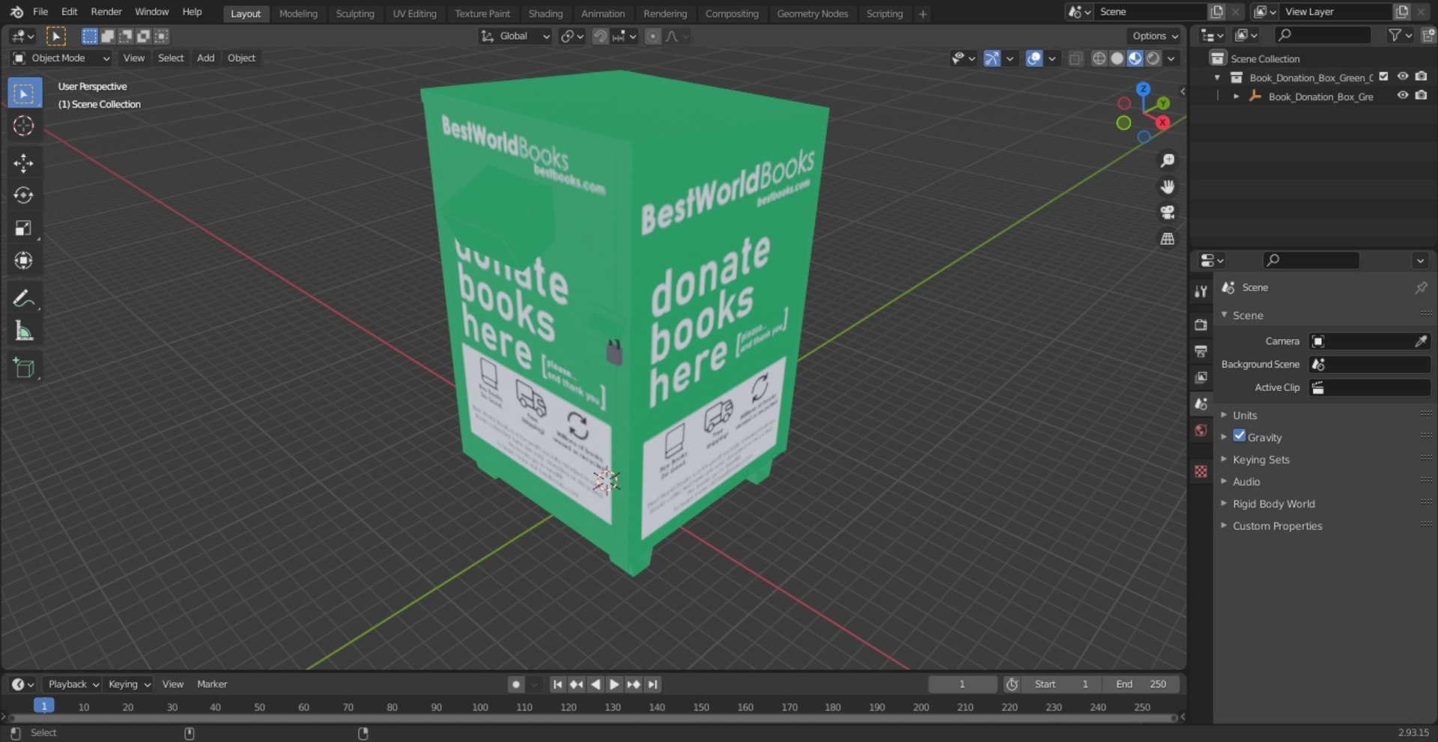Pin the Scene properties panel

pos(1421,288)
